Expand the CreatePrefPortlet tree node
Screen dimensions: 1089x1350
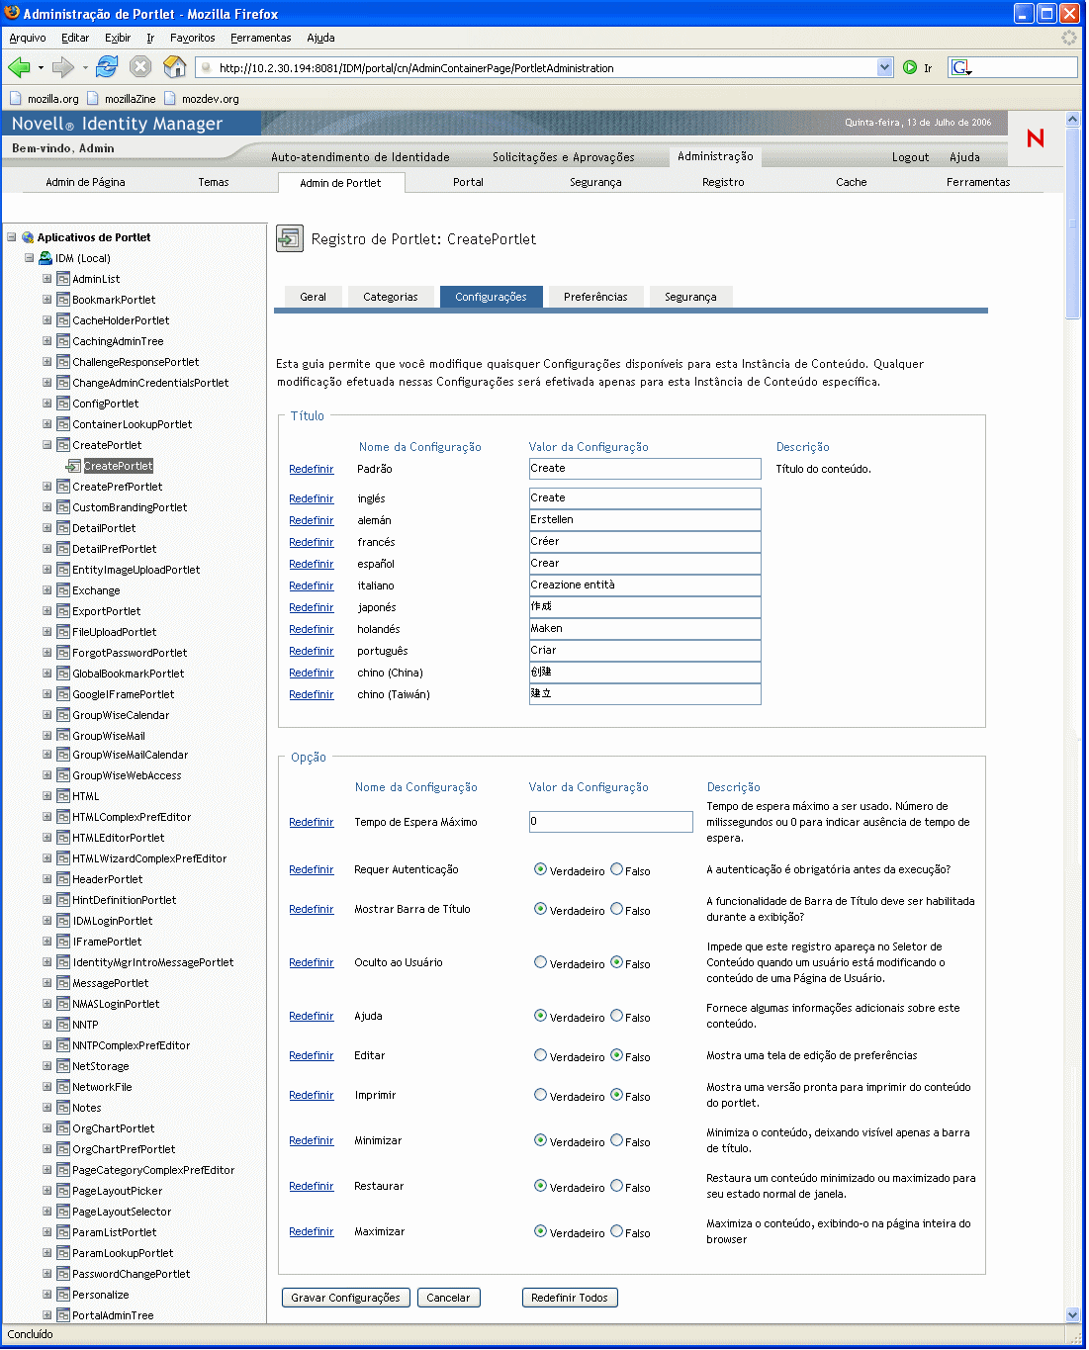tap(46, 487)
